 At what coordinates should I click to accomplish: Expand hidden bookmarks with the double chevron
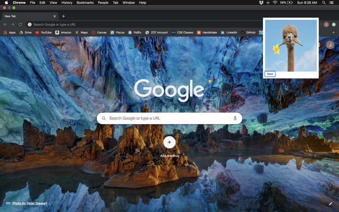coord(334,32)
